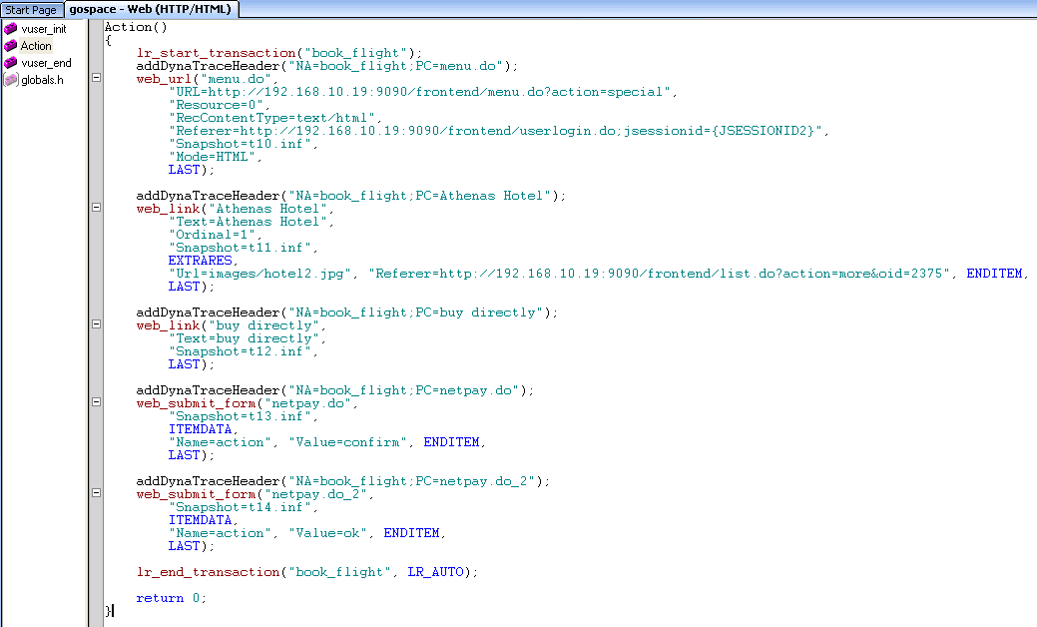
Task: Collapse the web_submit_form netpay.do_2 block
Action: pos(96,493)
